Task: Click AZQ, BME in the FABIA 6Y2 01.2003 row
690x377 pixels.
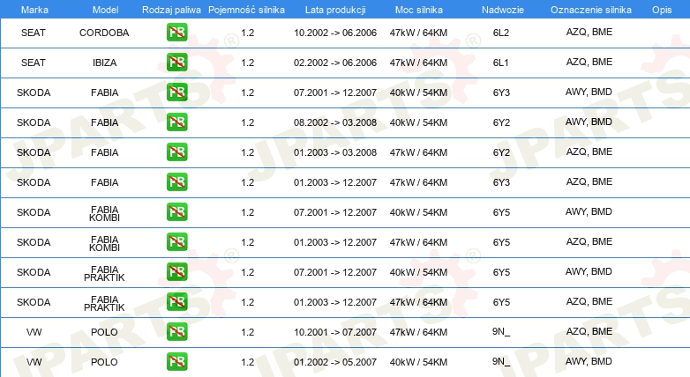Action: 589,152
